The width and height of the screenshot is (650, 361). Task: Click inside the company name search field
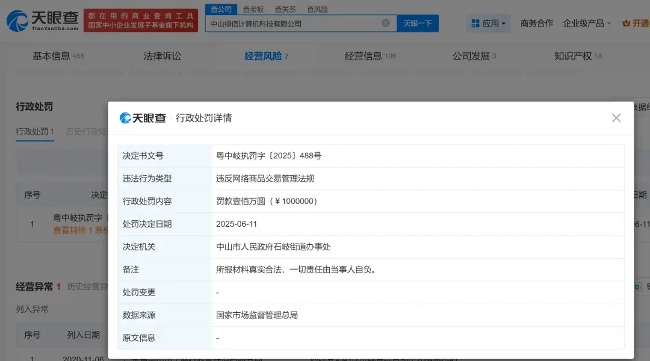pyautogui.click(x=289, y=23)
